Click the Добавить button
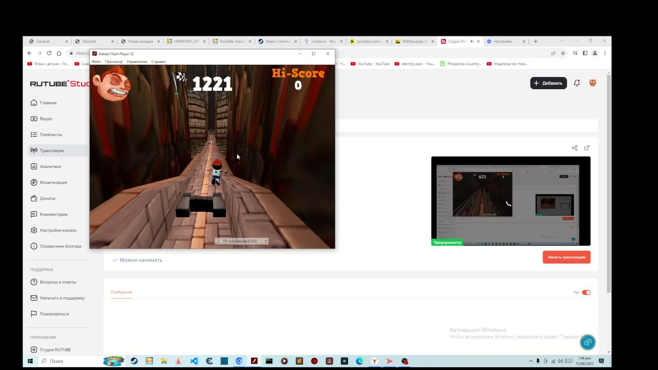The image size is (658, 370). tap(548, 83)
